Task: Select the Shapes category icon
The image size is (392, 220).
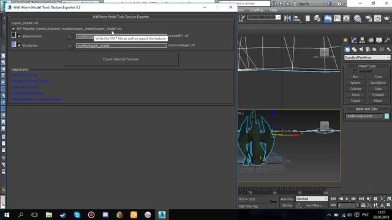Action: (x=354, y=50)
